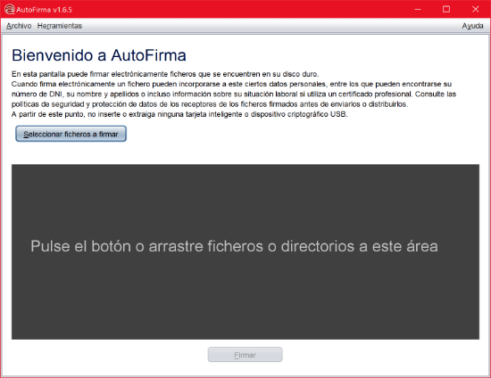Click the AutoFirma logo icon in title bar
This screenshot has height=378, width=491.
(10, 9)
